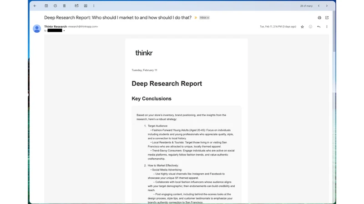Toggle the importance marker beside the subject
364x204 pixels.
pos(196,18)
